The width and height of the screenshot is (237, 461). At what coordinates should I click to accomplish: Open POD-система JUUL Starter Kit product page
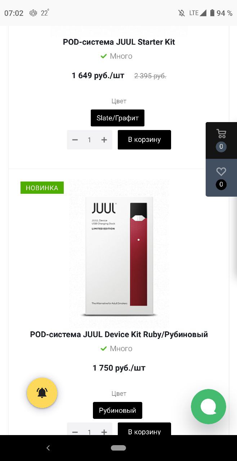(119, 42)
